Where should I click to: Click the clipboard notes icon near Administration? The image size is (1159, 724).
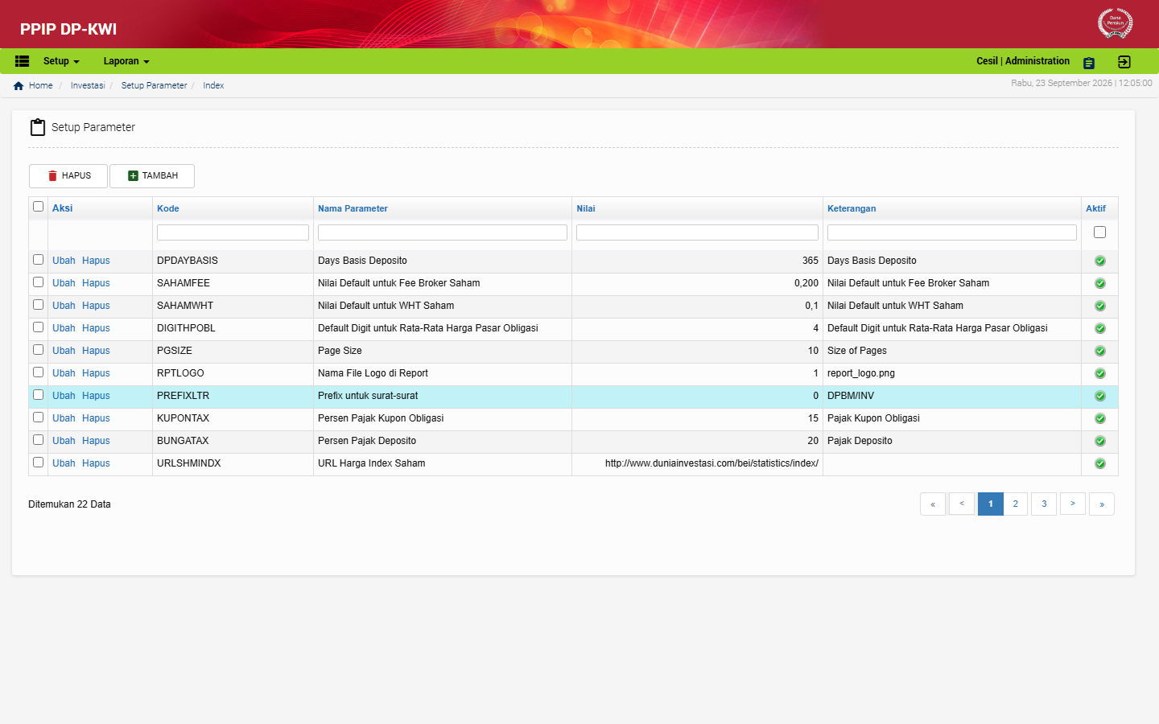[x=1089, y=63]
